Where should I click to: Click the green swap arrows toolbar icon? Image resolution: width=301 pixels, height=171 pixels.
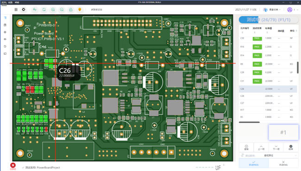click(x=35, y=9)
